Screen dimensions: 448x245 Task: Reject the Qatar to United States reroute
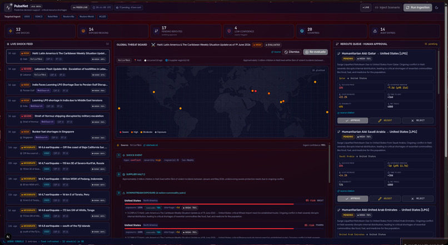[418, 120]
